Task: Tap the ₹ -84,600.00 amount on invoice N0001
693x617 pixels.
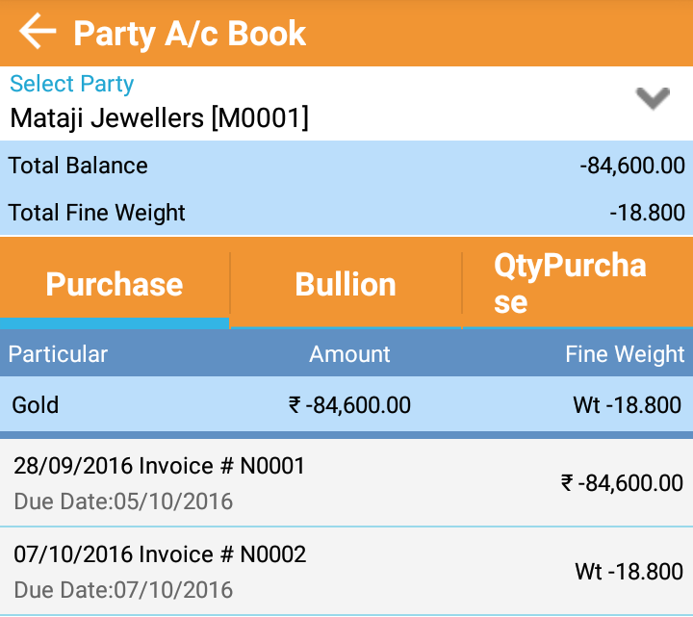Action: click(x=622, y=483)
